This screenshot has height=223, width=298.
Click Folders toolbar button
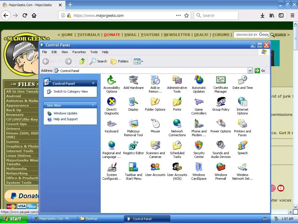point(120,61)
